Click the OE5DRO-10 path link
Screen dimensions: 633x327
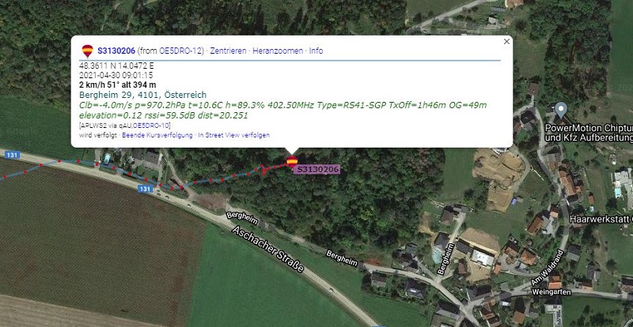coord(151,126)
